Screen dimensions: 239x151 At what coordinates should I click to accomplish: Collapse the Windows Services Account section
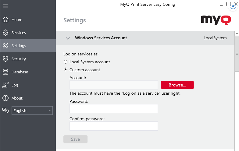click(68, 38)
